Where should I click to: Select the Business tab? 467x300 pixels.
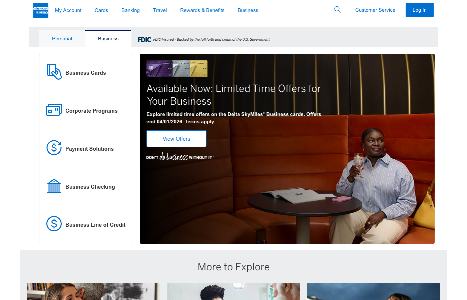(108, 39)
